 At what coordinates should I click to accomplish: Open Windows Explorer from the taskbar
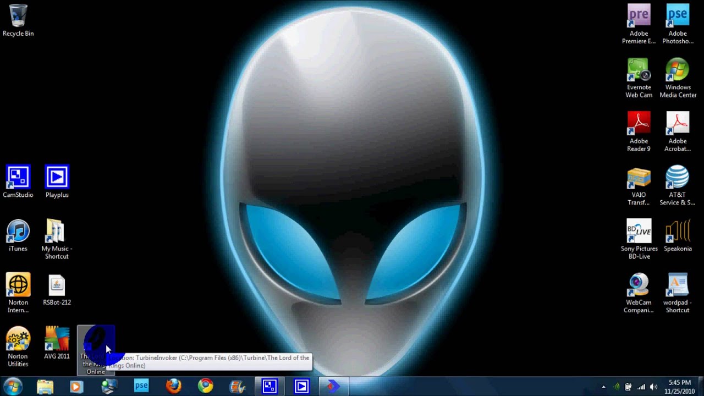[45, 386]
